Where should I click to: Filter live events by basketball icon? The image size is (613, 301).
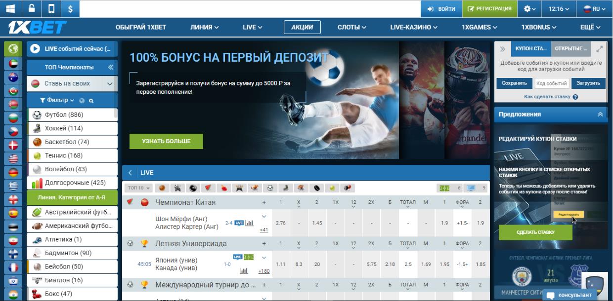[x=162, y=188]
